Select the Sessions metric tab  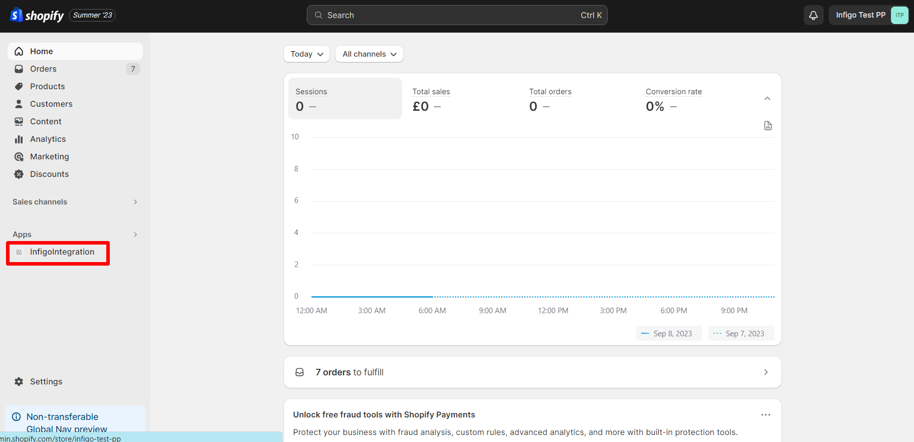tap(345, 98)
